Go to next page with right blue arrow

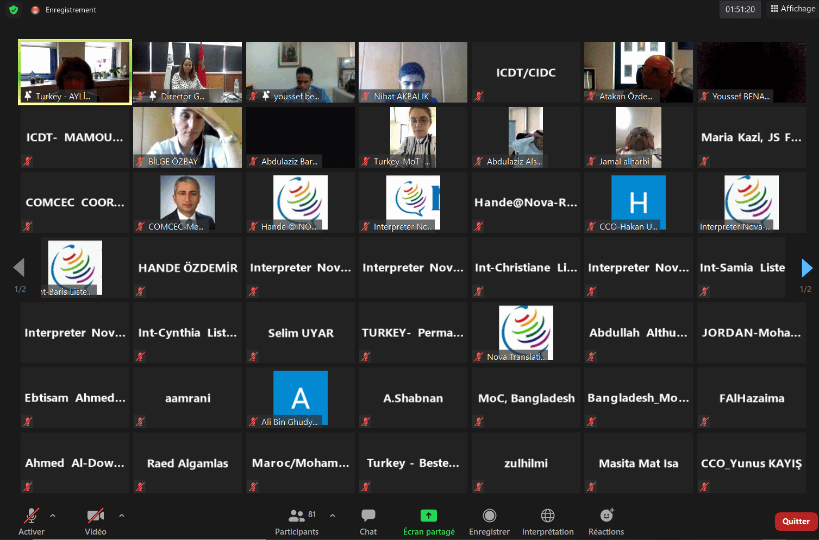(807, 268)
